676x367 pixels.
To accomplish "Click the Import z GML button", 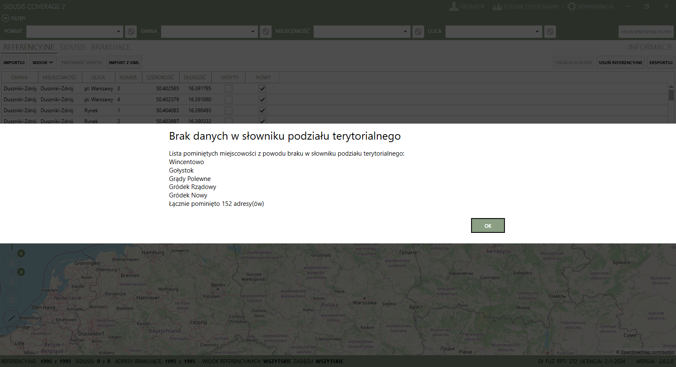I will click(x=124, y=62).
